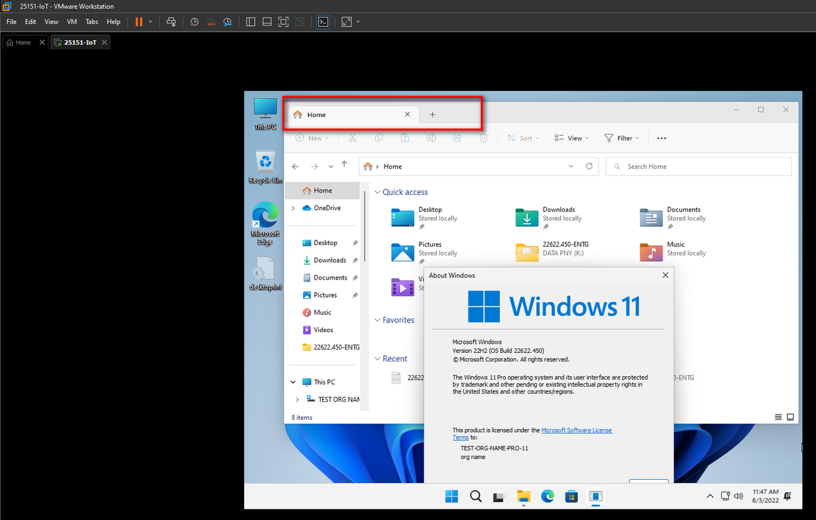Collapse the This PC tree node

click(x=293, y=382)
